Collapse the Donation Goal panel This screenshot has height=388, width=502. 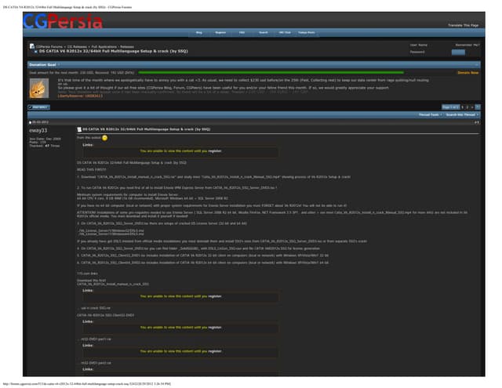click(476, 64)
